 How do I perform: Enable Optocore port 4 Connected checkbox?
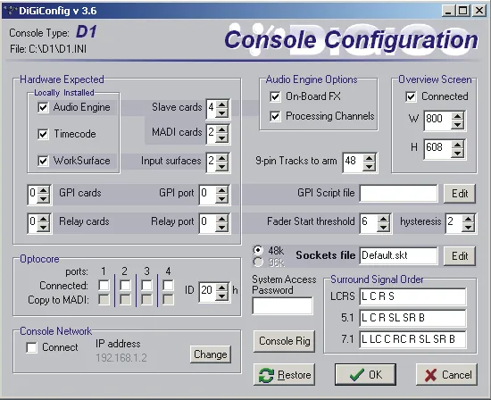click(x=168, y=286)
